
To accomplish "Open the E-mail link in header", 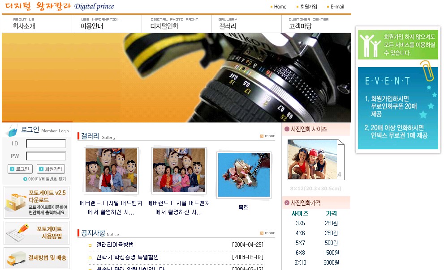I will (337, 7).
